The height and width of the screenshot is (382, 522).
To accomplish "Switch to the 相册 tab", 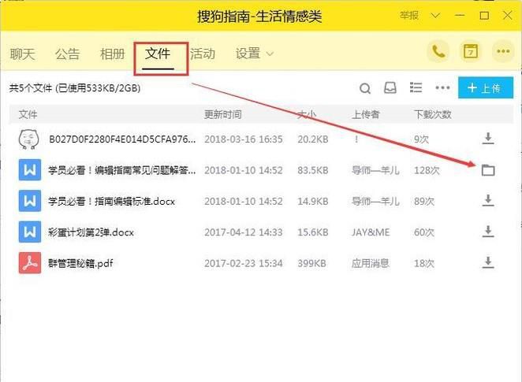I will click(x=113, y=54).
